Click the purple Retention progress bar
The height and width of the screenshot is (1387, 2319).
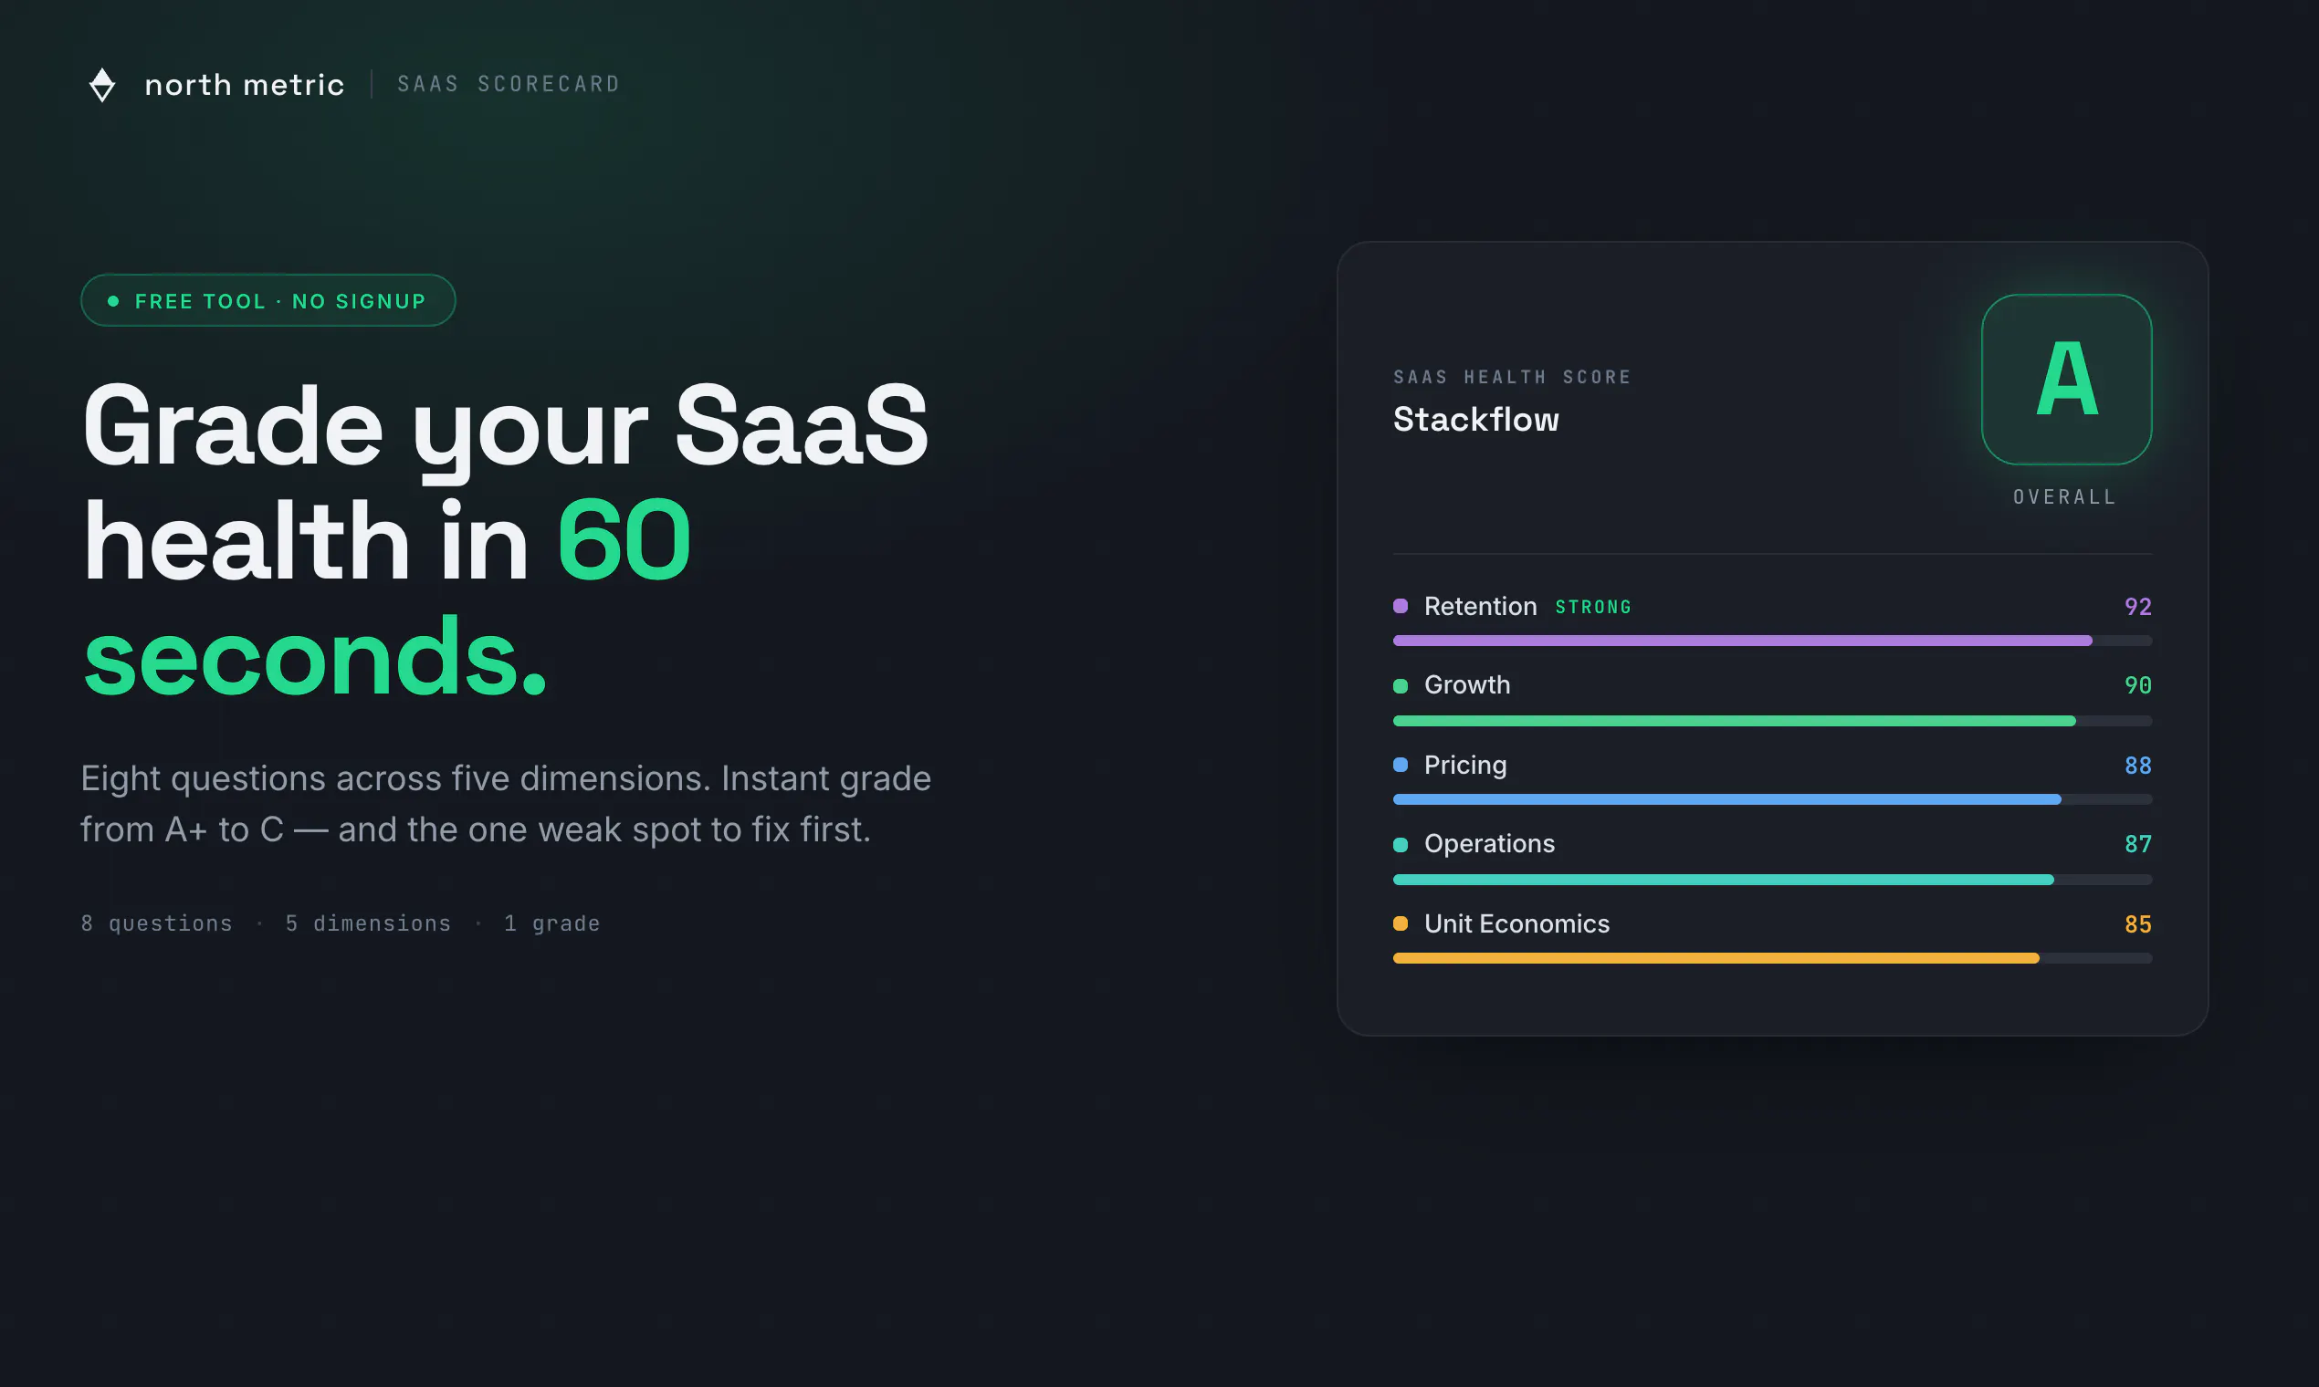tap(1773, 641)
